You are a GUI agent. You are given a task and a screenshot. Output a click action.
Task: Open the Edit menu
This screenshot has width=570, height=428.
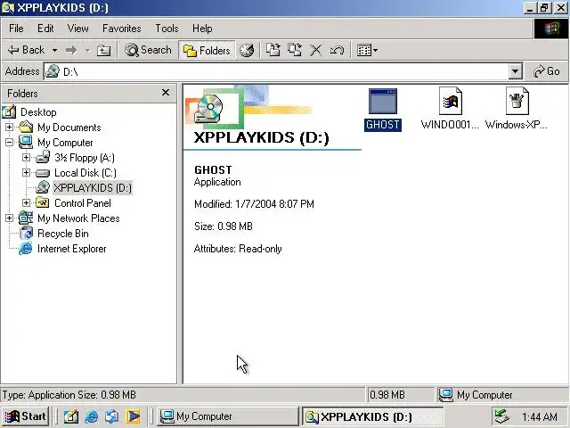coord(45,29)
